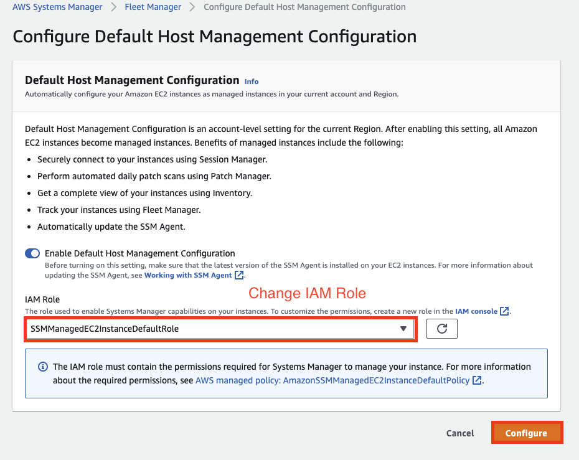Image resolution: width=579 pixels, height=460 pixels.
Task: Click bullet text about Inventory view
Action: point(144,193)
